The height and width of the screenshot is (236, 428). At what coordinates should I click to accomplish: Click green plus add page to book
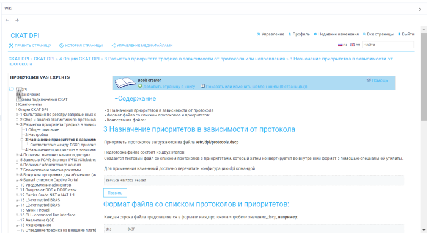[x=140, y=86]
